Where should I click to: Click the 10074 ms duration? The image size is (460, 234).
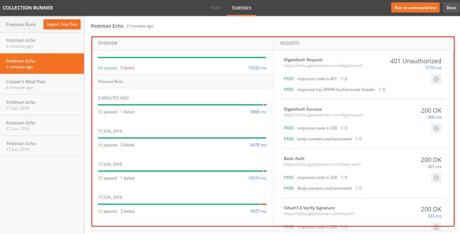(x=257, y=178)
